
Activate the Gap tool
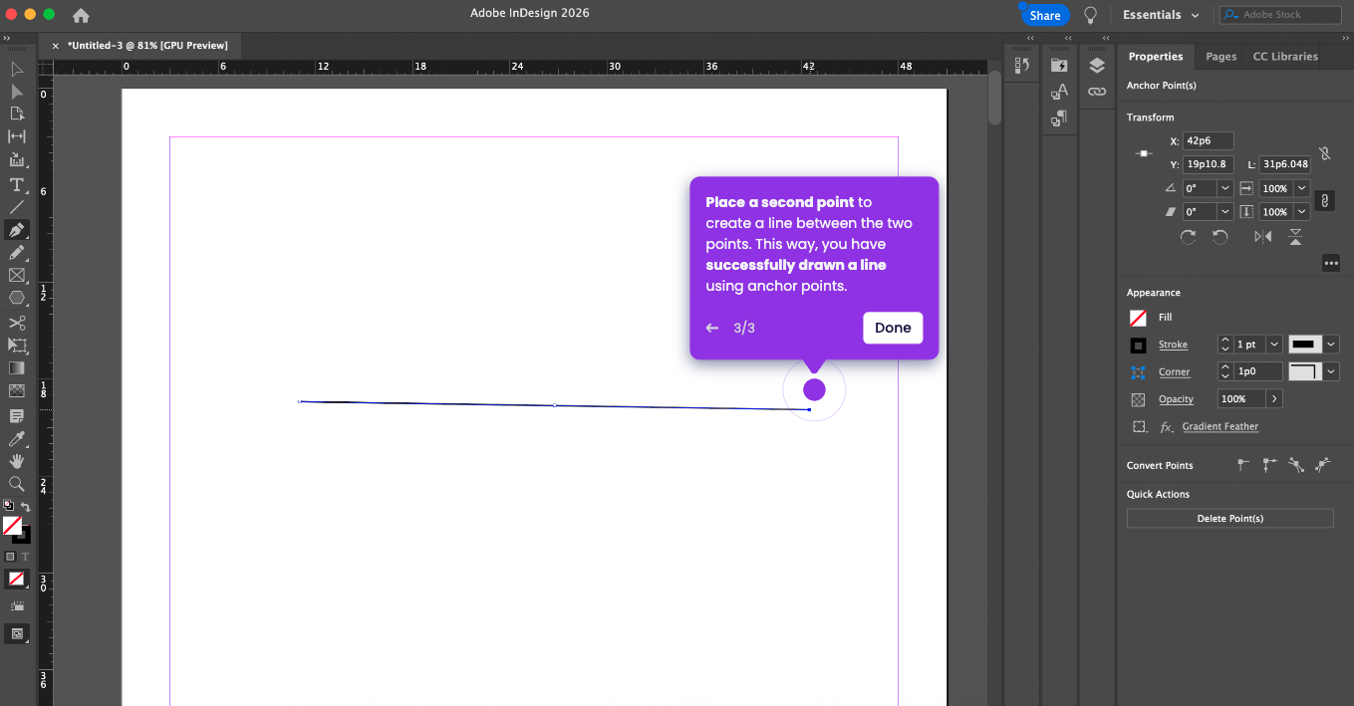click(x=17, y=136)
